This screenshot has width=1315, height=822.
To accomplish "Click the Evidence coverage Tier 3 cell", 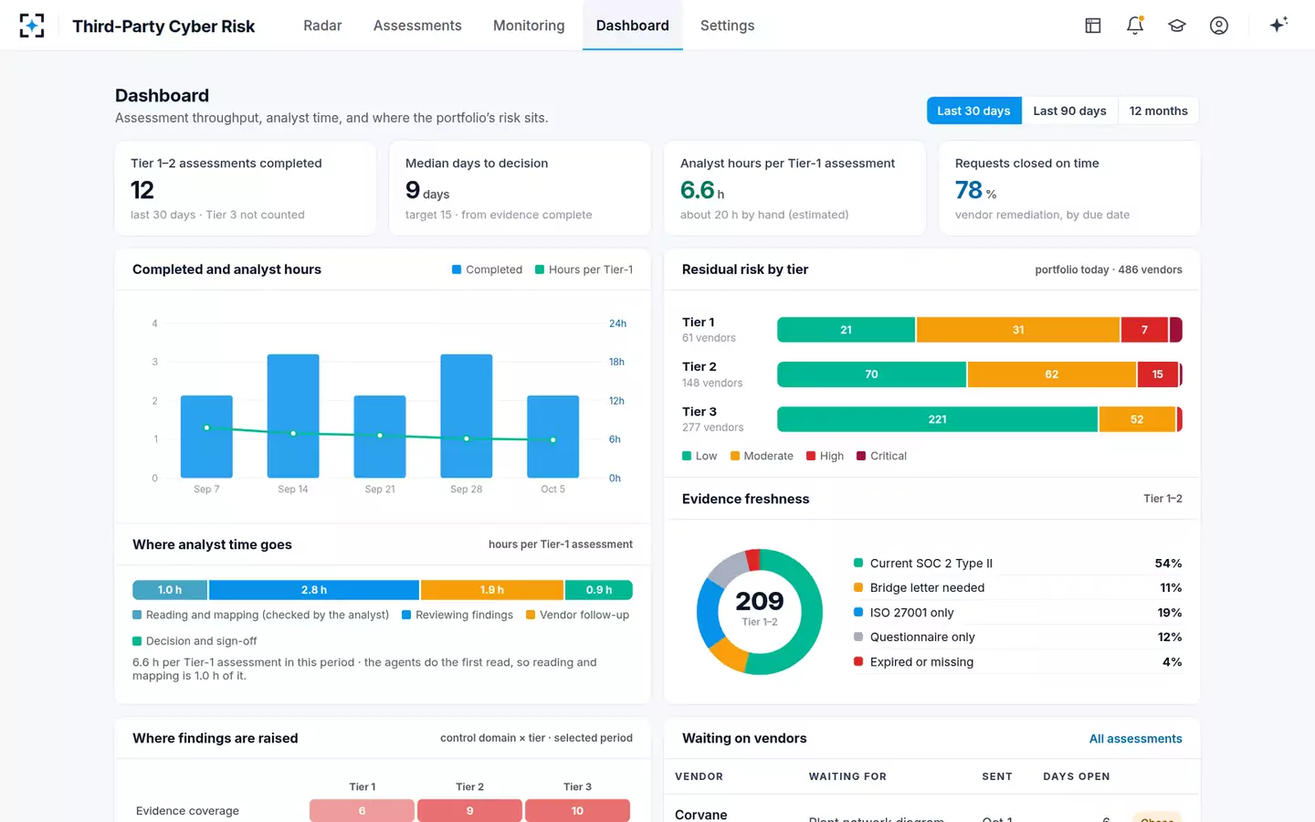I will point(577,811).
